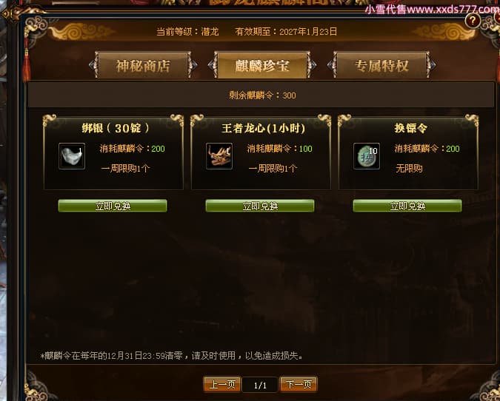Go to next page with 下一页
This screenshot has height=401, width=500.
[299, 384]
